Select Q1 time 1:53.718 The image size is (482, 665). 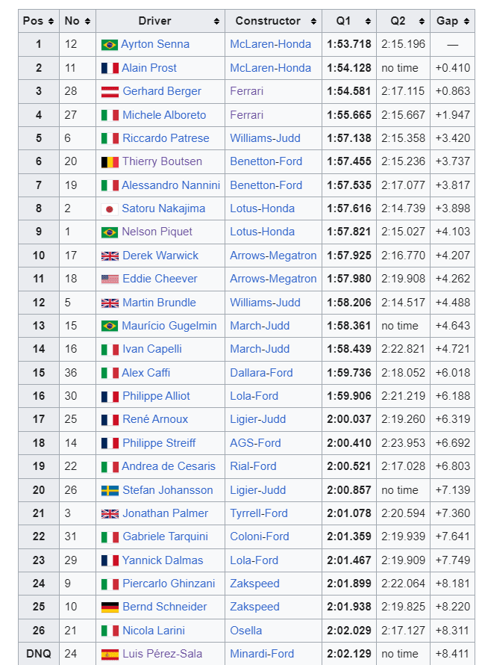click(x=349, y=44)
